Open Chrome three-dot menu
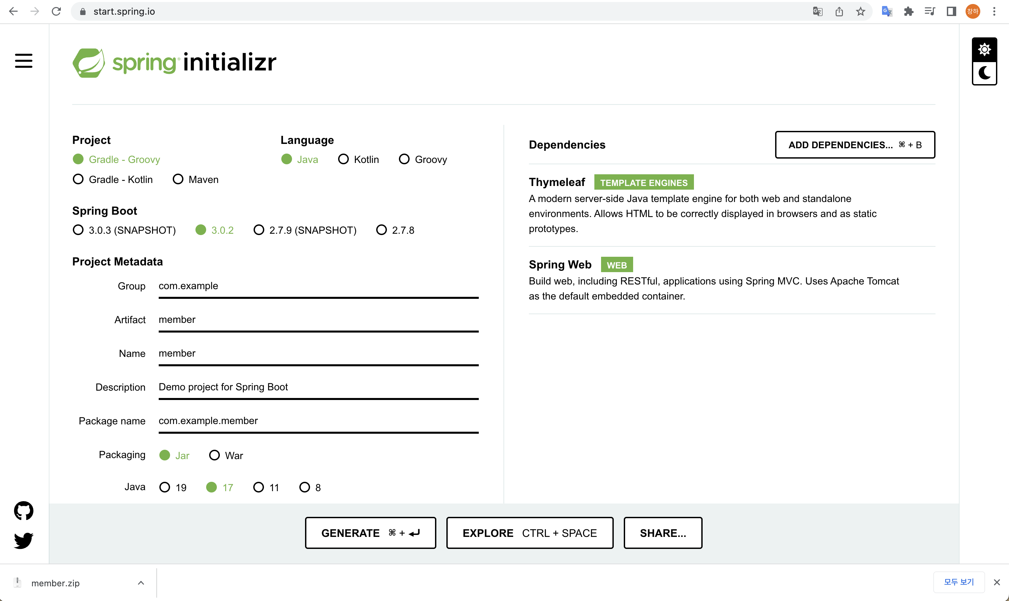This screenshot has height=601, width=1009. (994, 11)
